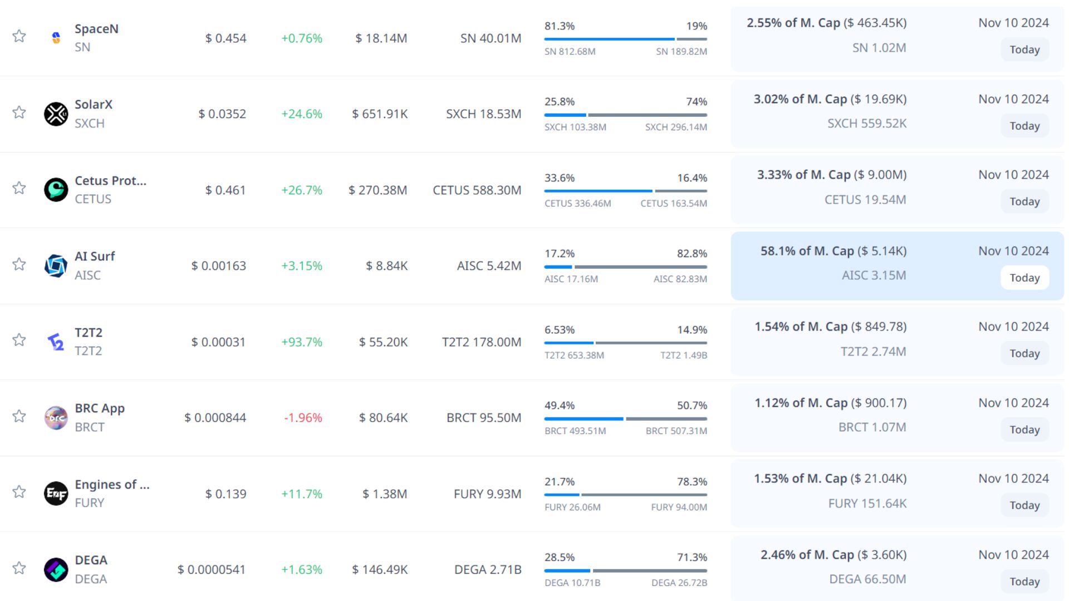Click the T2T2 supply progress bar

[625, 343]
